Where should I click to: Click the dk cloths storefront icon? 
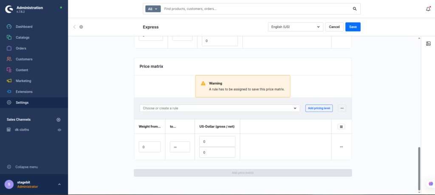pyautogui.click(x=8, y=129)
